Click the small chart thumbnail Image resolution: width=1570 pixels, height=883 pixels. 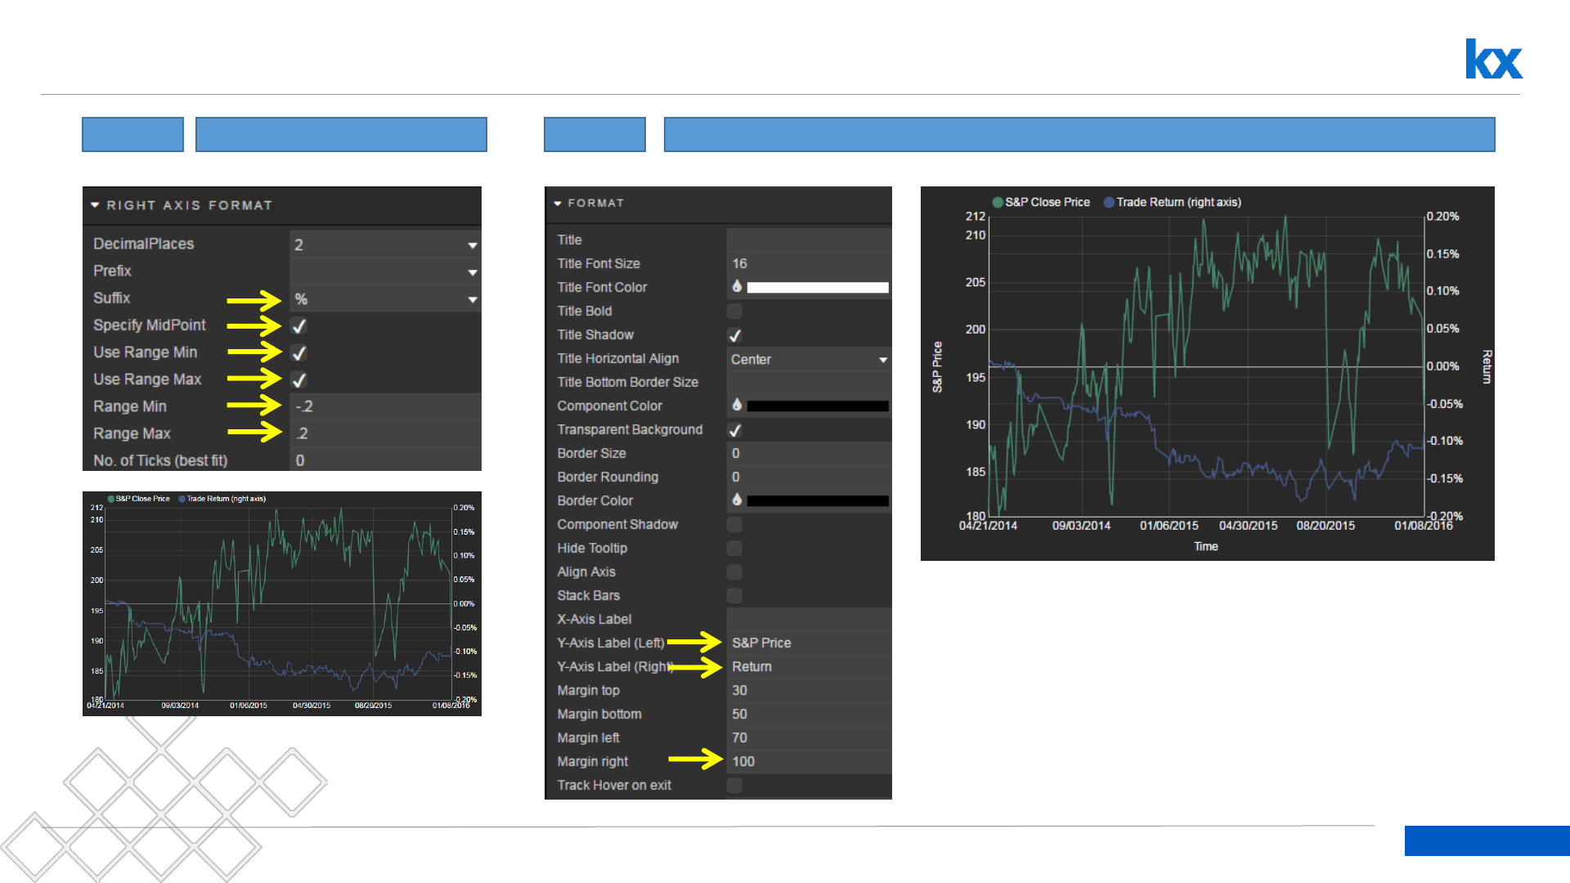coord(281,603)
